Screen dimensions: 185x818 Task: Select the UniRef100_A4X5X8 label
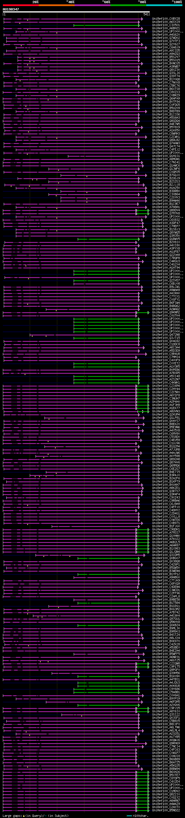coord(166,430)
